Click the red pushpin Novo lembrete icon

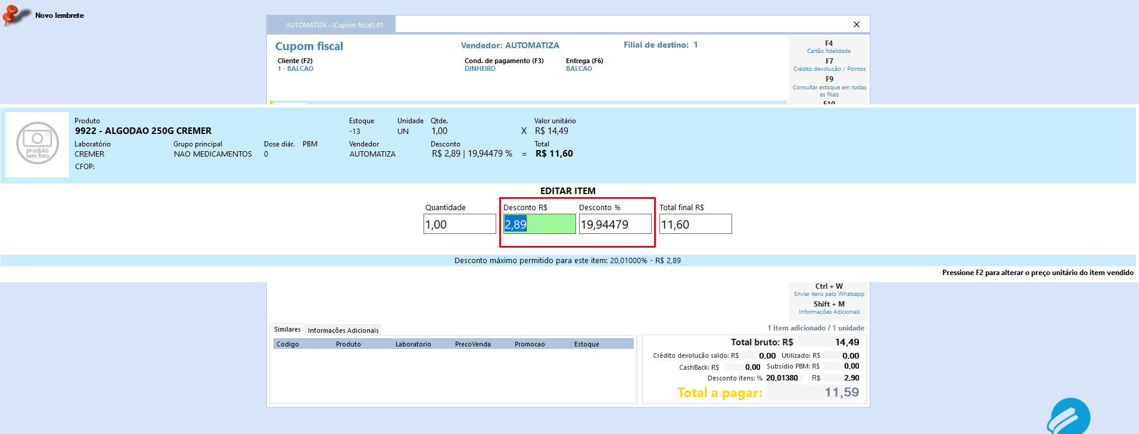click(x=16, y=15)
